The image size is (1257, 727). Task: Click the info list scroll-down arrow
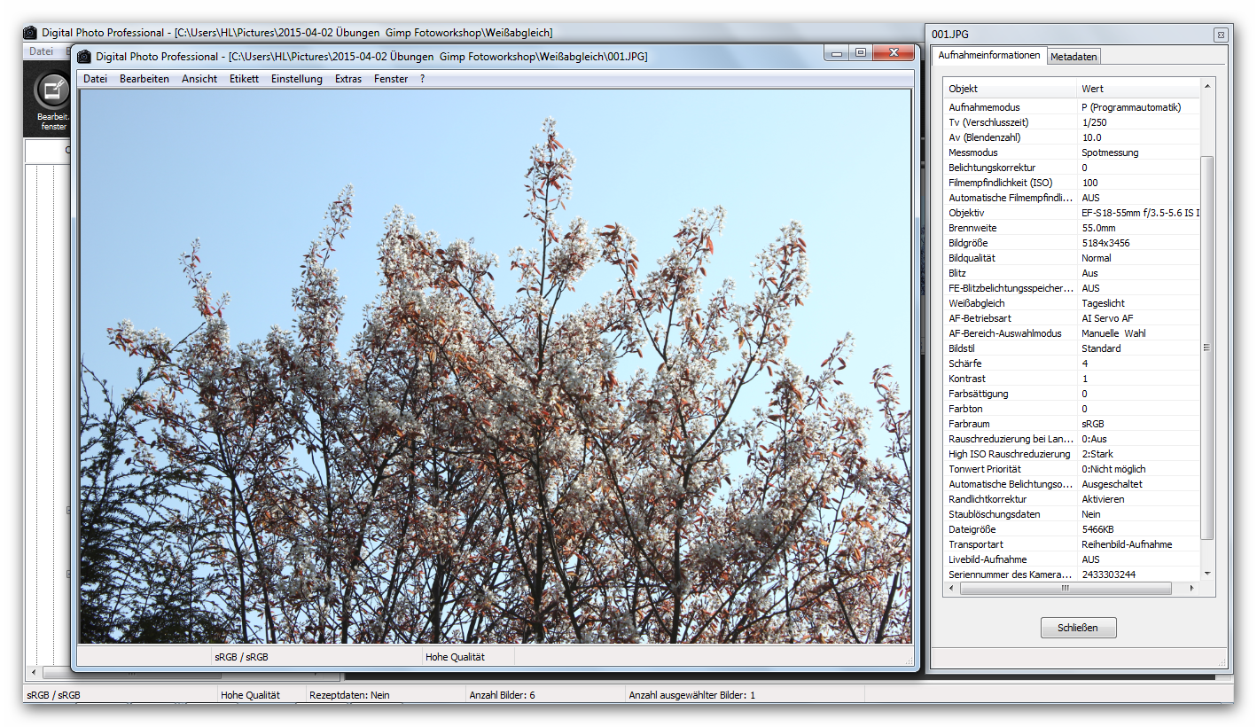(1206, 575)
